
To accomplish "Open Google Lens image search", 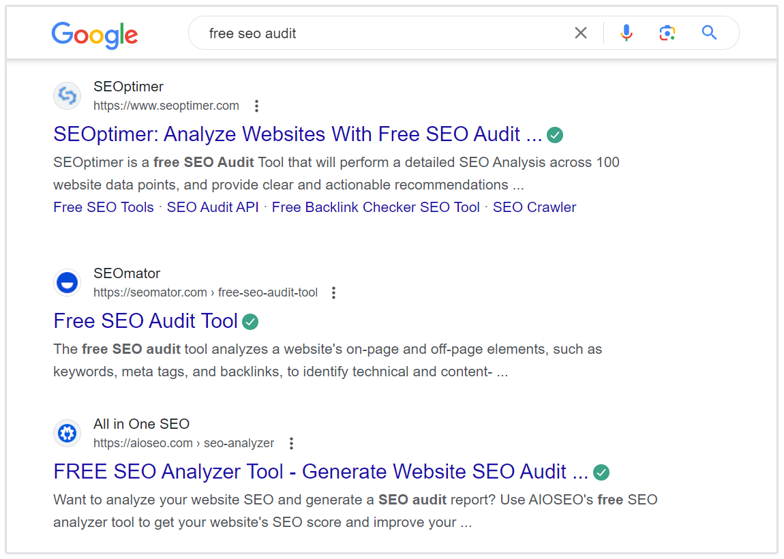I will [667, 32].
